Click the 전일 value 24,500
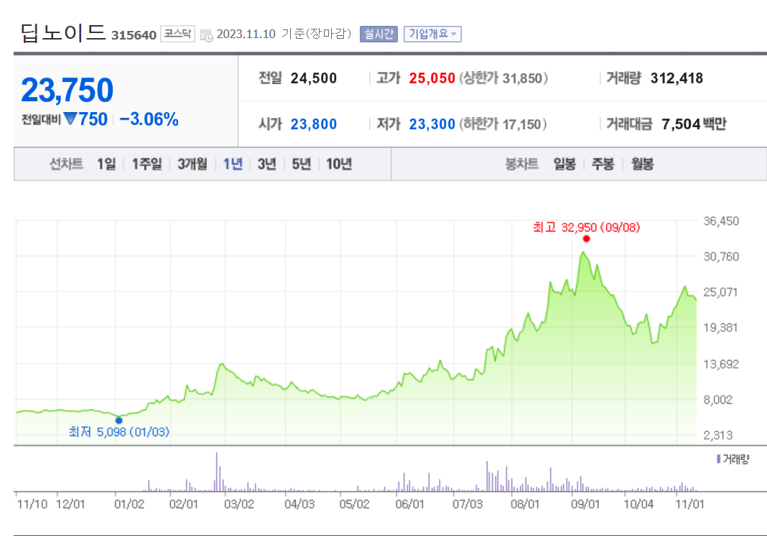 coord(314,78)
